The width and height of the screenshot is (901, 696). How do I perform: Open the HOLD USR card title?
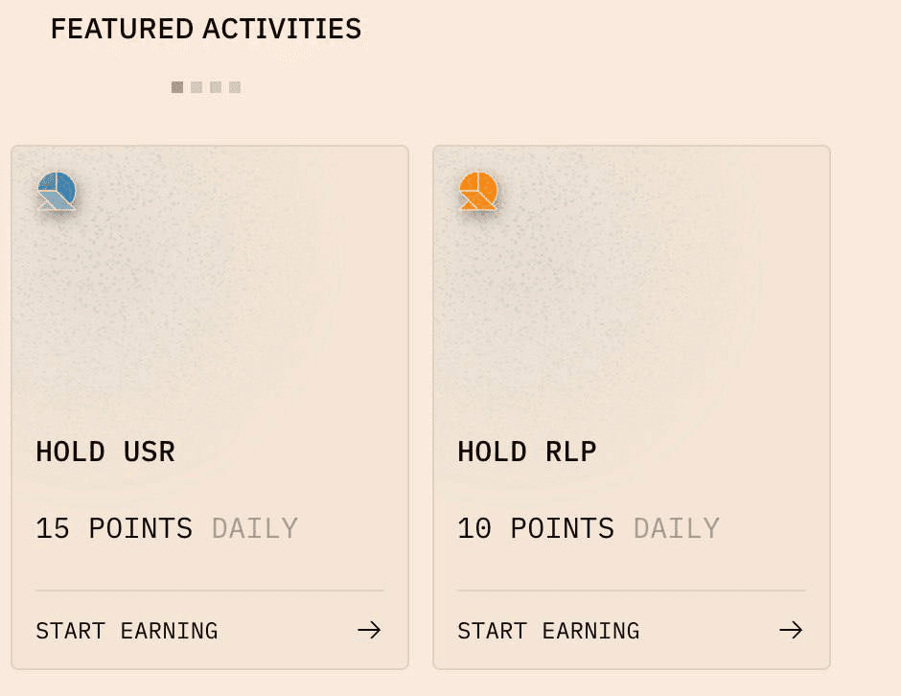[x=105, y=452]
